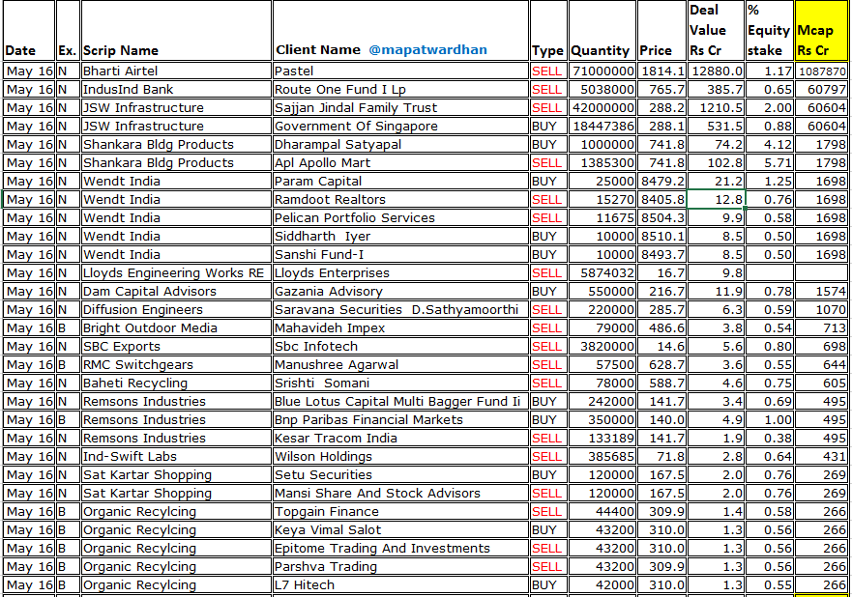Viewport: 852px width, 597px height.
Task: Select price cell 8479.2
Action: 661,182
